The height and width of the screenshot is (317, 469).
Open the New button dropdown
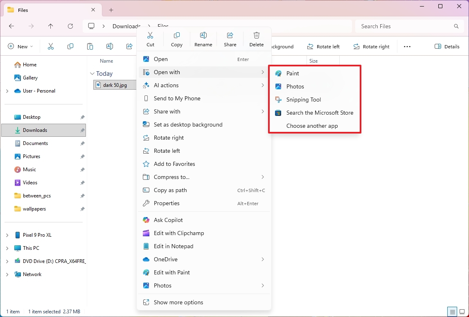(x=20, y=47)
